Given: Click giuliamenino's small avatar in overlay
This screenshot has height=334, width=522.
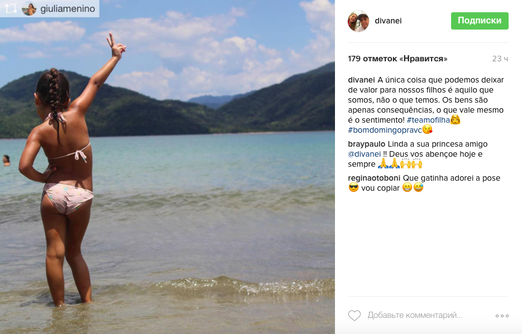Looking at the screenshot, I should pyautogui.click(x=29, y=8).
